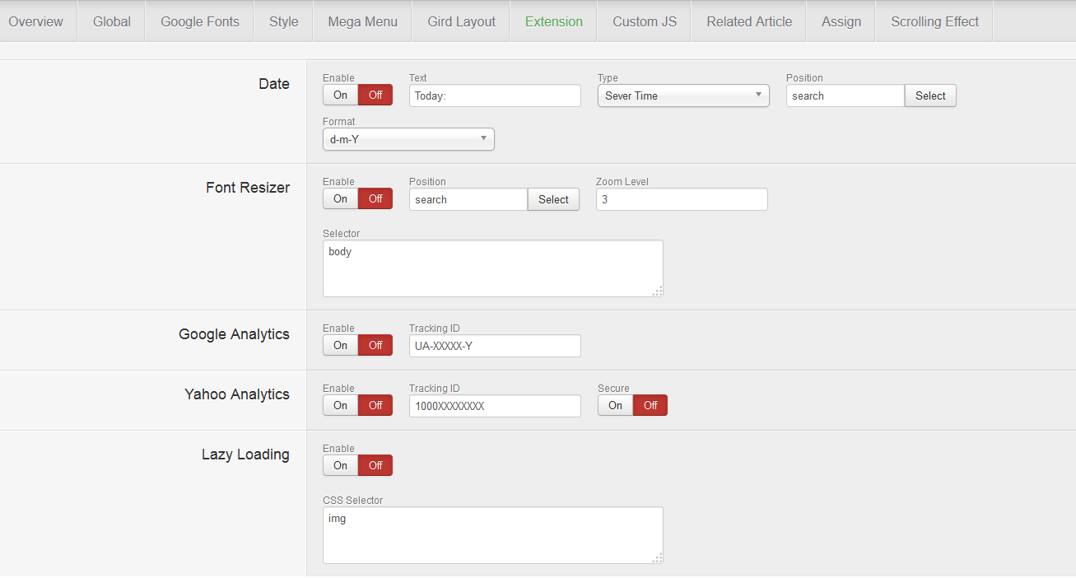Enable Font Resizer with On button
1076x578 pixels.
click(x=340, y=199)
